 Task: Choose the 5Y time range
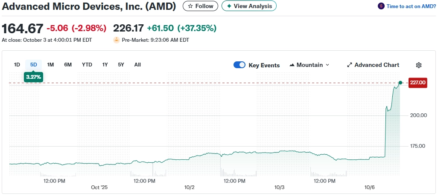click(x=121, y=65)
